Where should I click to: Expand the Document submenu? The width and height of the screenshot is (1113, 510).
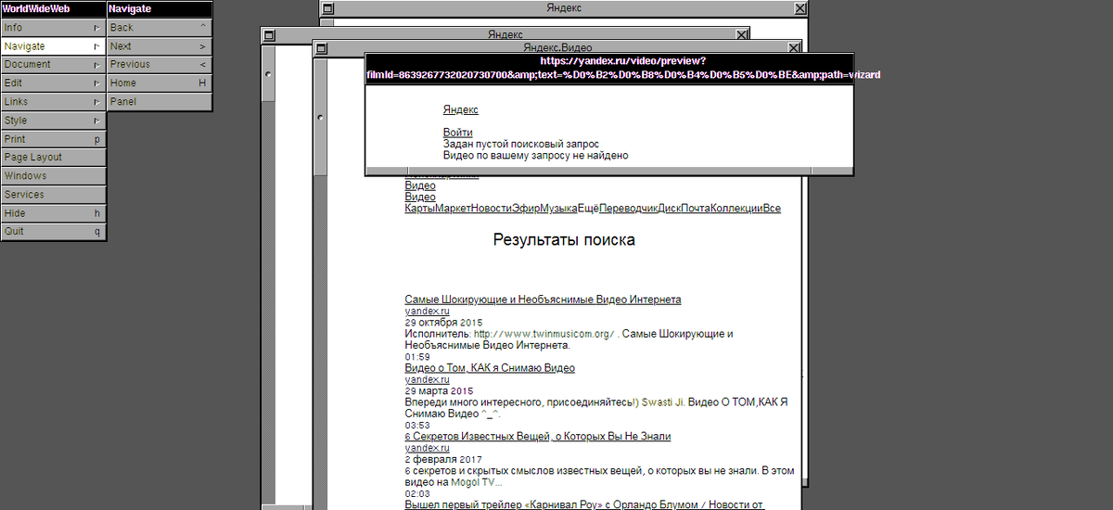pos(54,65)
